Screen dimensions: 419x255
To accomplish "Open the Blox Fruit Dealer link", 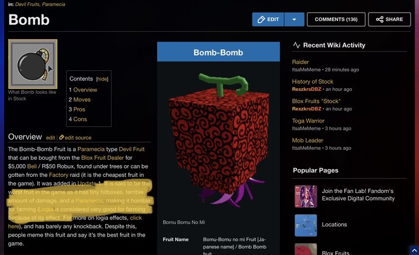I will tap(102, 158).
